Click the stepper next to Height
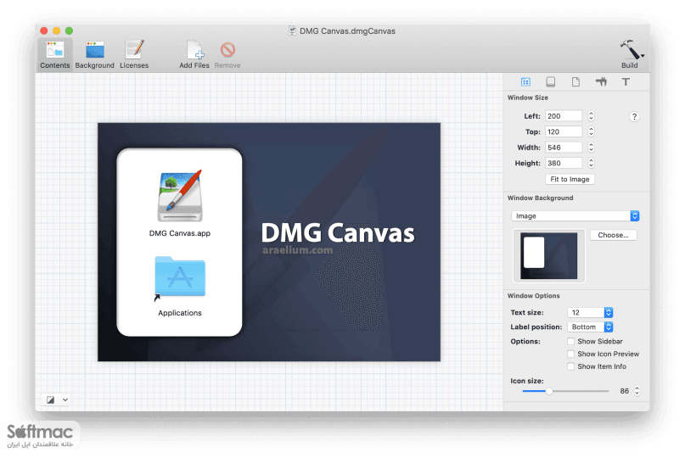The image size is (685, 458). (591, 164)
